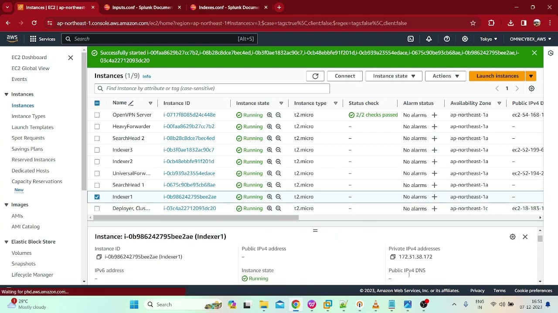Open Cookie preferences link
558x313 pixels.
click(533, 291)
